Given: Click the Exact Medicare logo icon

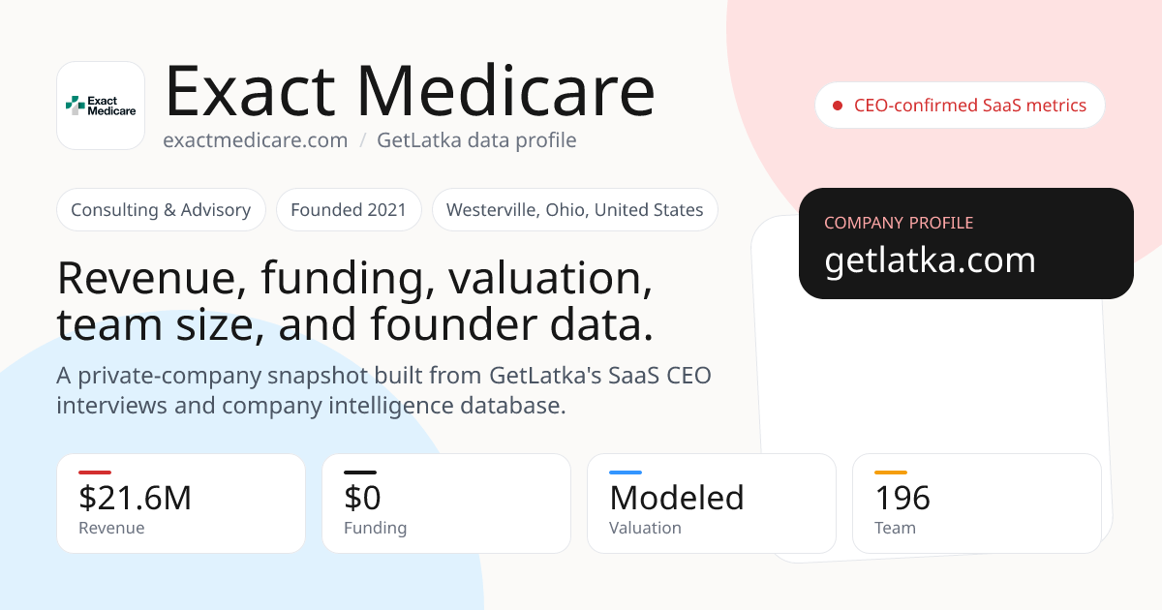Looking at the screenshot, I should (x=101, y=106).
